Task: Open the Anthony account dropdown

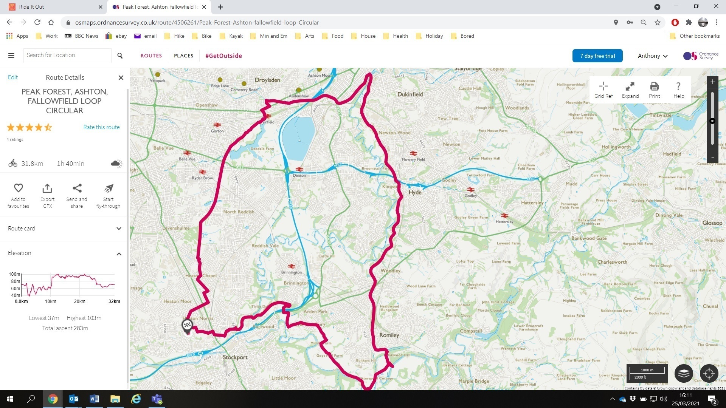Action: [x=653, y=56]
